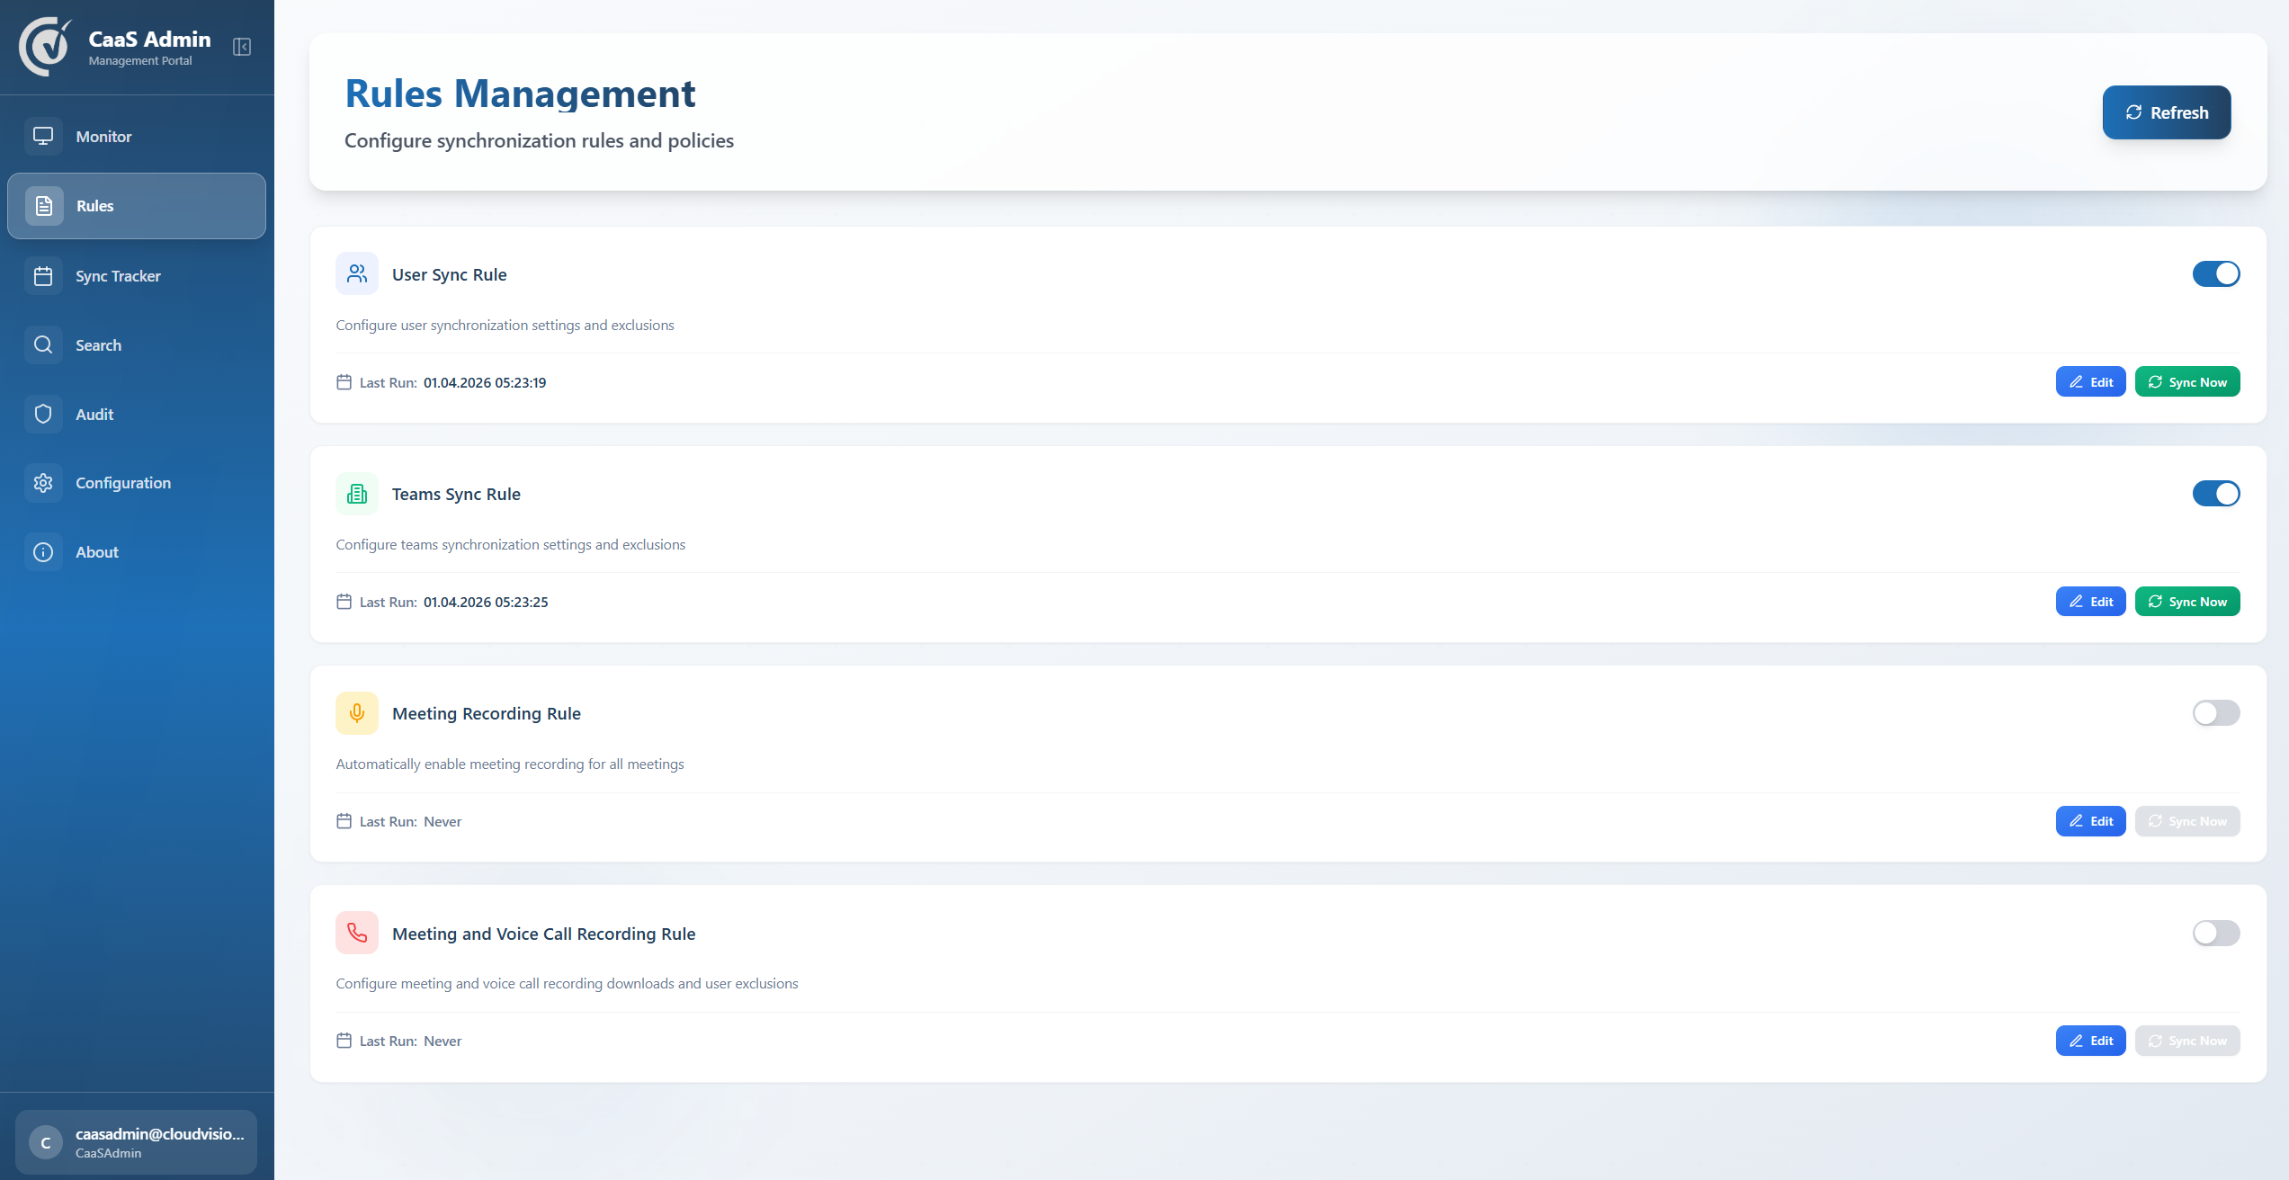Click Sync Now for User Sync Rule

coord(2186,382)
